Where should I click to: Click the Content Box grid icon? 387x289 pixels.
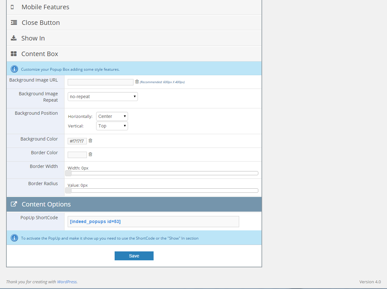[14, 54]
